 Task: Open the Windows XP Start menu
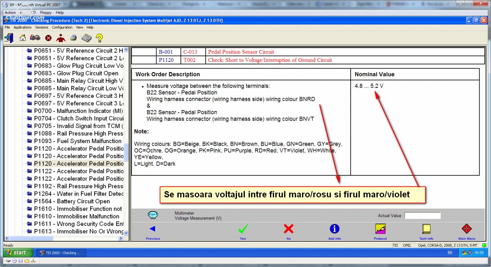[18, 253]
